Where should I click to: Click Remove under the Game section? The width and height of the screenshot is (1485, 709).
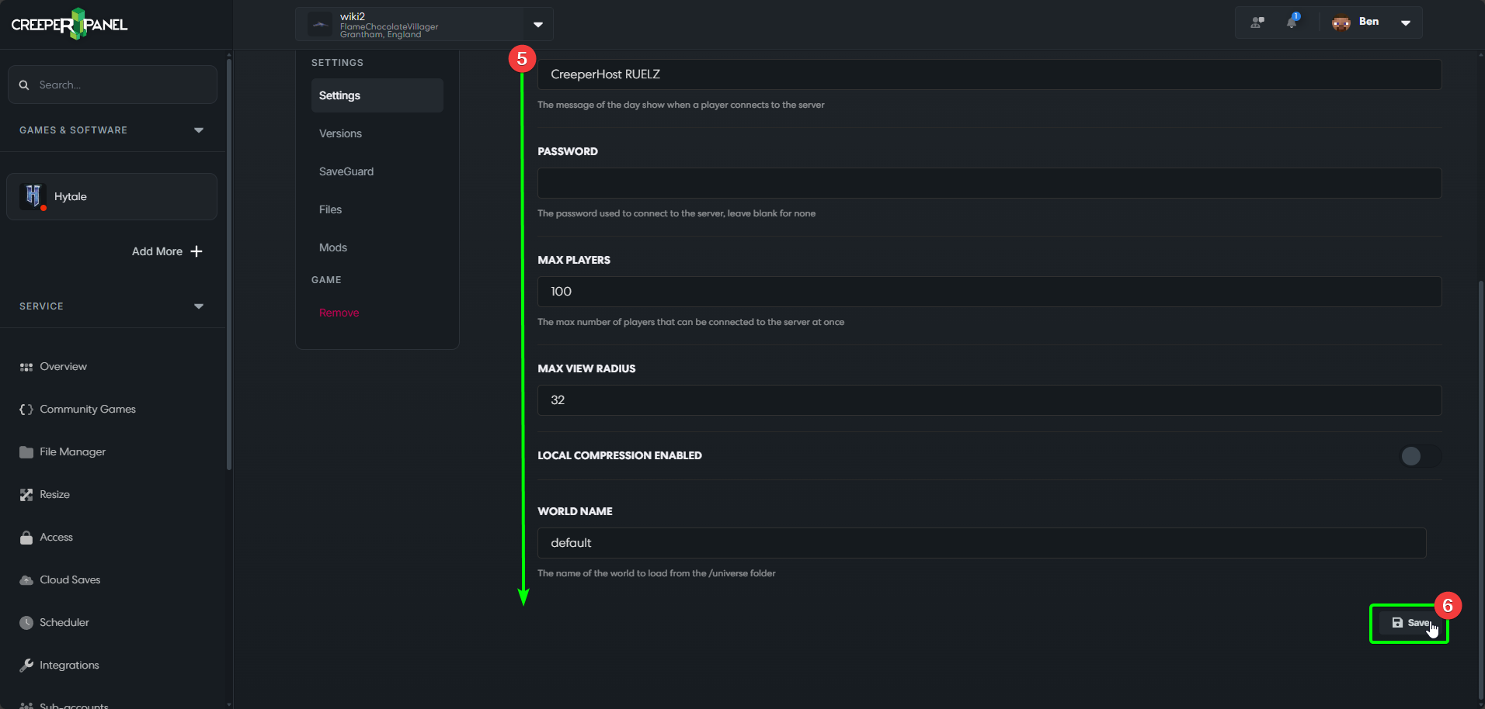coord(339,312)
